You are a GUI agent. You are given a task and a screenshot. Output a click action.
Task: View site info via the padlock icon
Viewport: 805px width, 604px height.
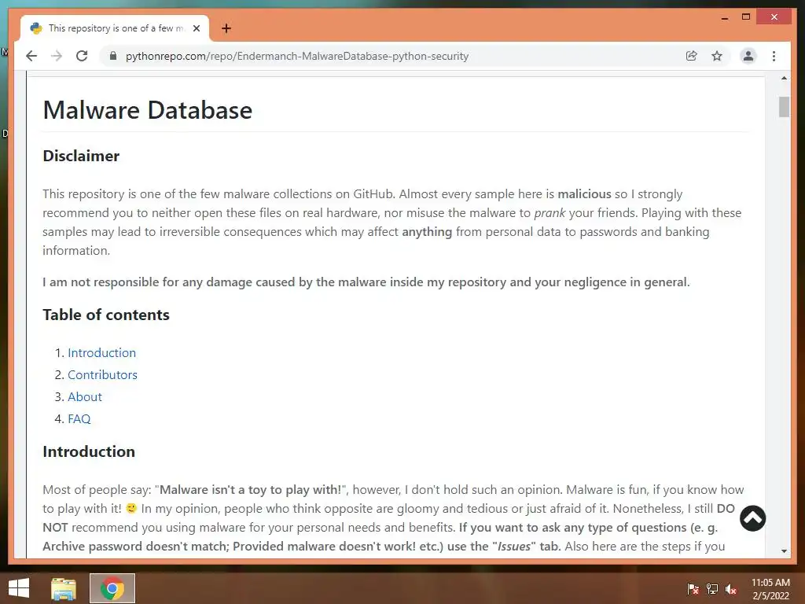113,56
